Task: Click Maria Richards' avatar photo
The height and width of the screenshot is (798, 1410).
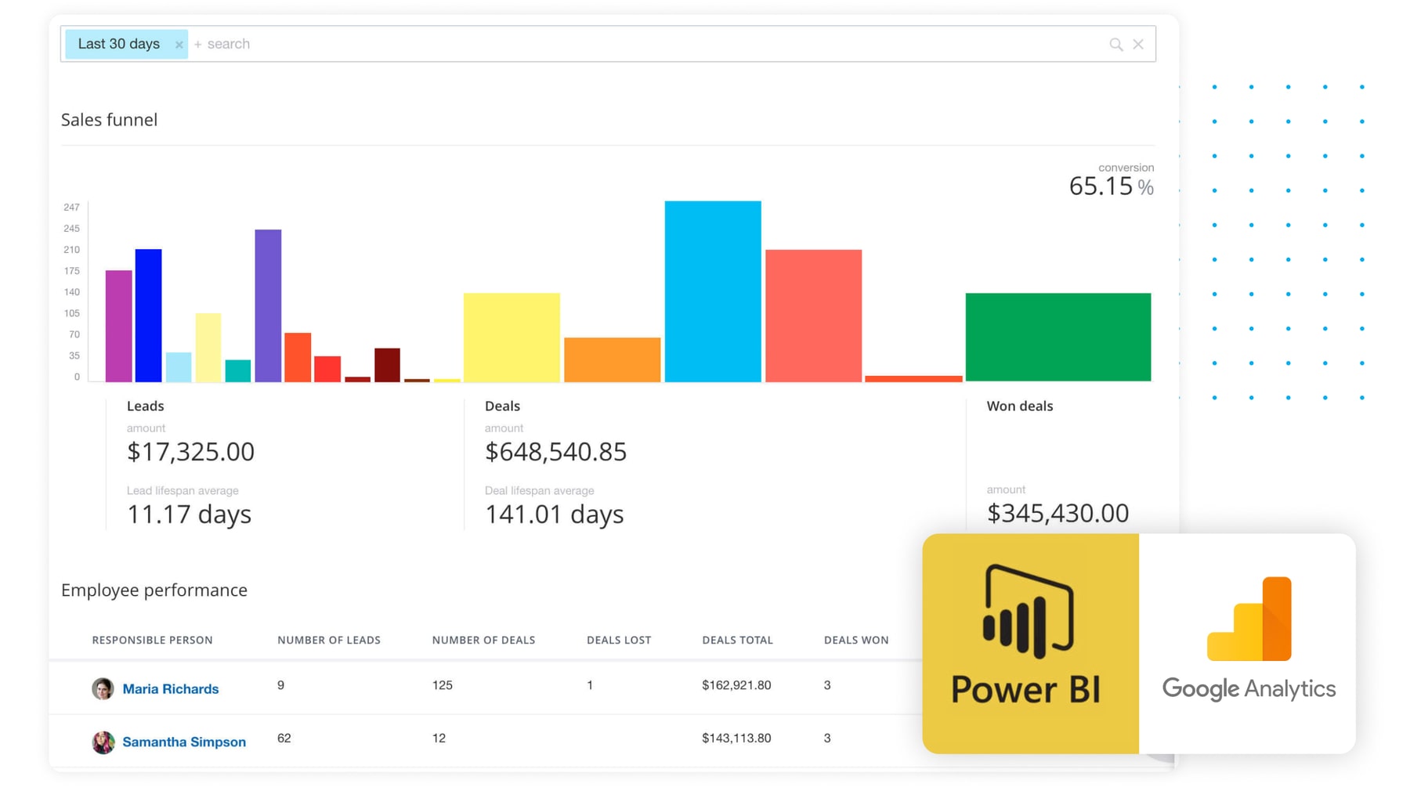Action: (x=103, y=688)
